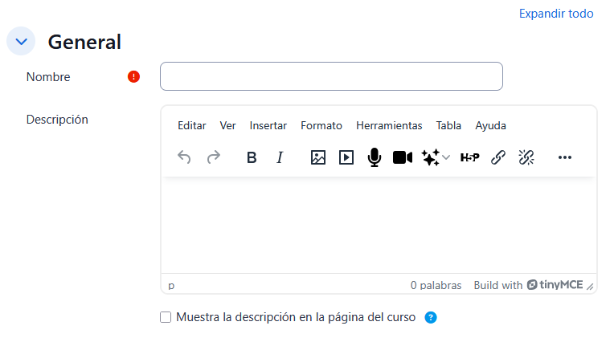This screenshot has width=610, height=338.
Task: Enable Muestra la descripción en la página checkbox
Action: [166, 317]
